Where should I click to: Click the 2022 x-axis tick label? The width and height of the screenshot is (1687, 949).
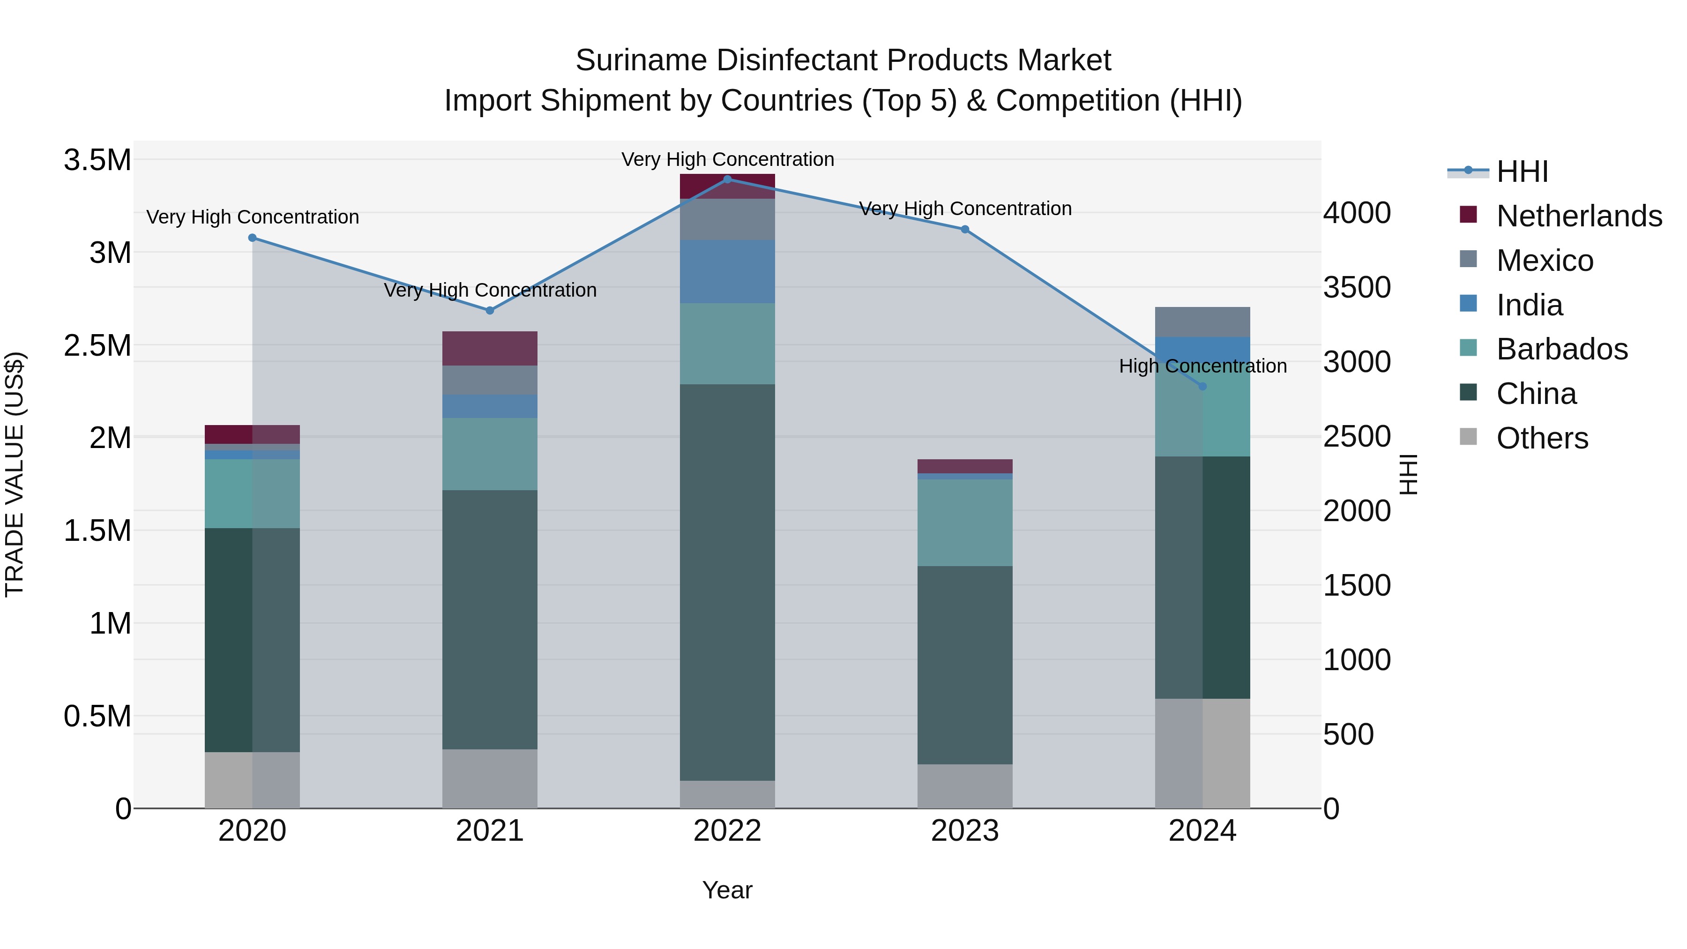coord(727,831)
